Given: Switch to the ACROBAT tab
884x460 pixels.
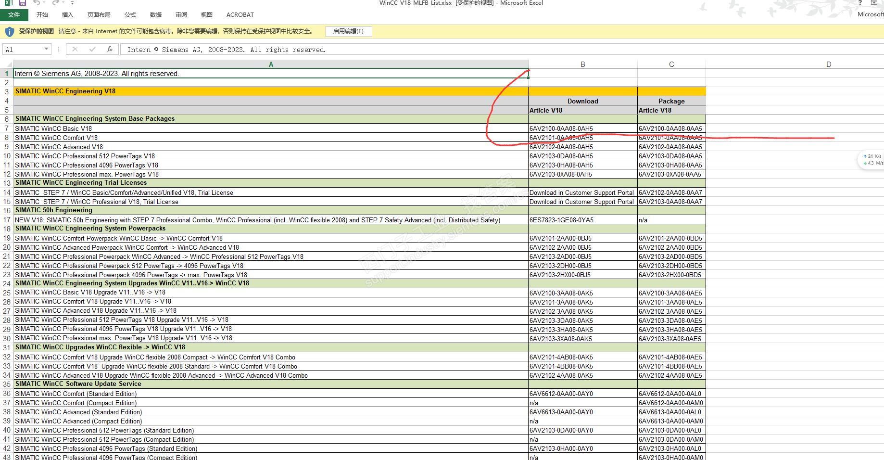Looking at the screenshot, I should point(240,15).
